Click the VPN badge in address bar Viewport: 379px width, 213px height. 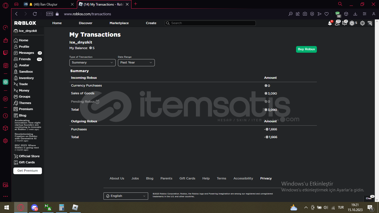tap(49, 14)
